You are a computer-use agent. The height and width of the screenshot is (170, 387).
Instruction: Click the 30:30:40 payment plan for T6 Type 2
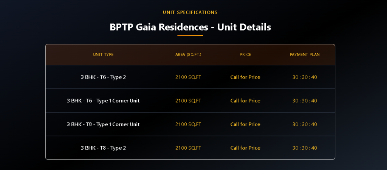[305, 77]
